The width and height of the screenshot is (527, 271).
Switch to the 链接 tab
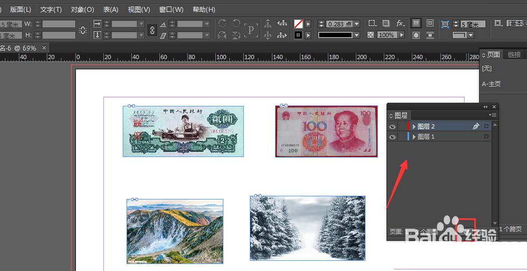pos(514,54)
